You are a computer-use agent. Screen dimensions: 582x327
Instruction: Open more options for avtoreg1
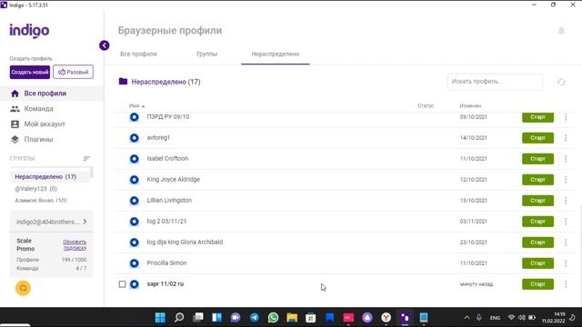pos(566,138)
